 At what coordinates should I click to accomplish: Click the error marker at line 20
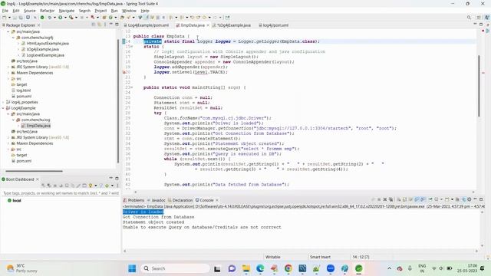[x=124, y=72]
